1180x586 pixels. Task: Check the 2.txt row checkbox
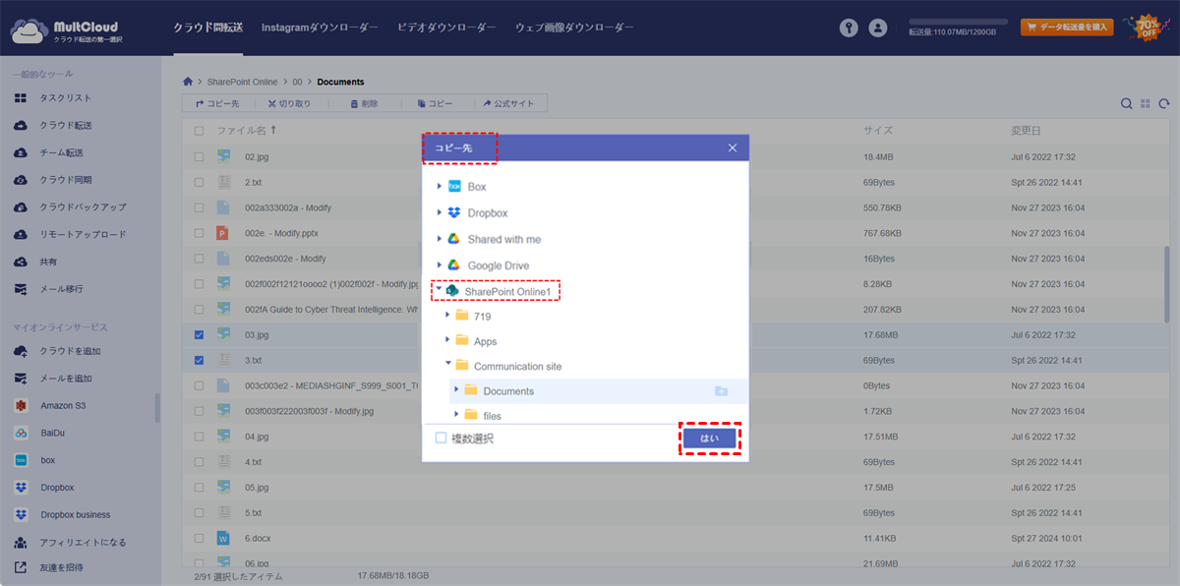click(200, 183)
